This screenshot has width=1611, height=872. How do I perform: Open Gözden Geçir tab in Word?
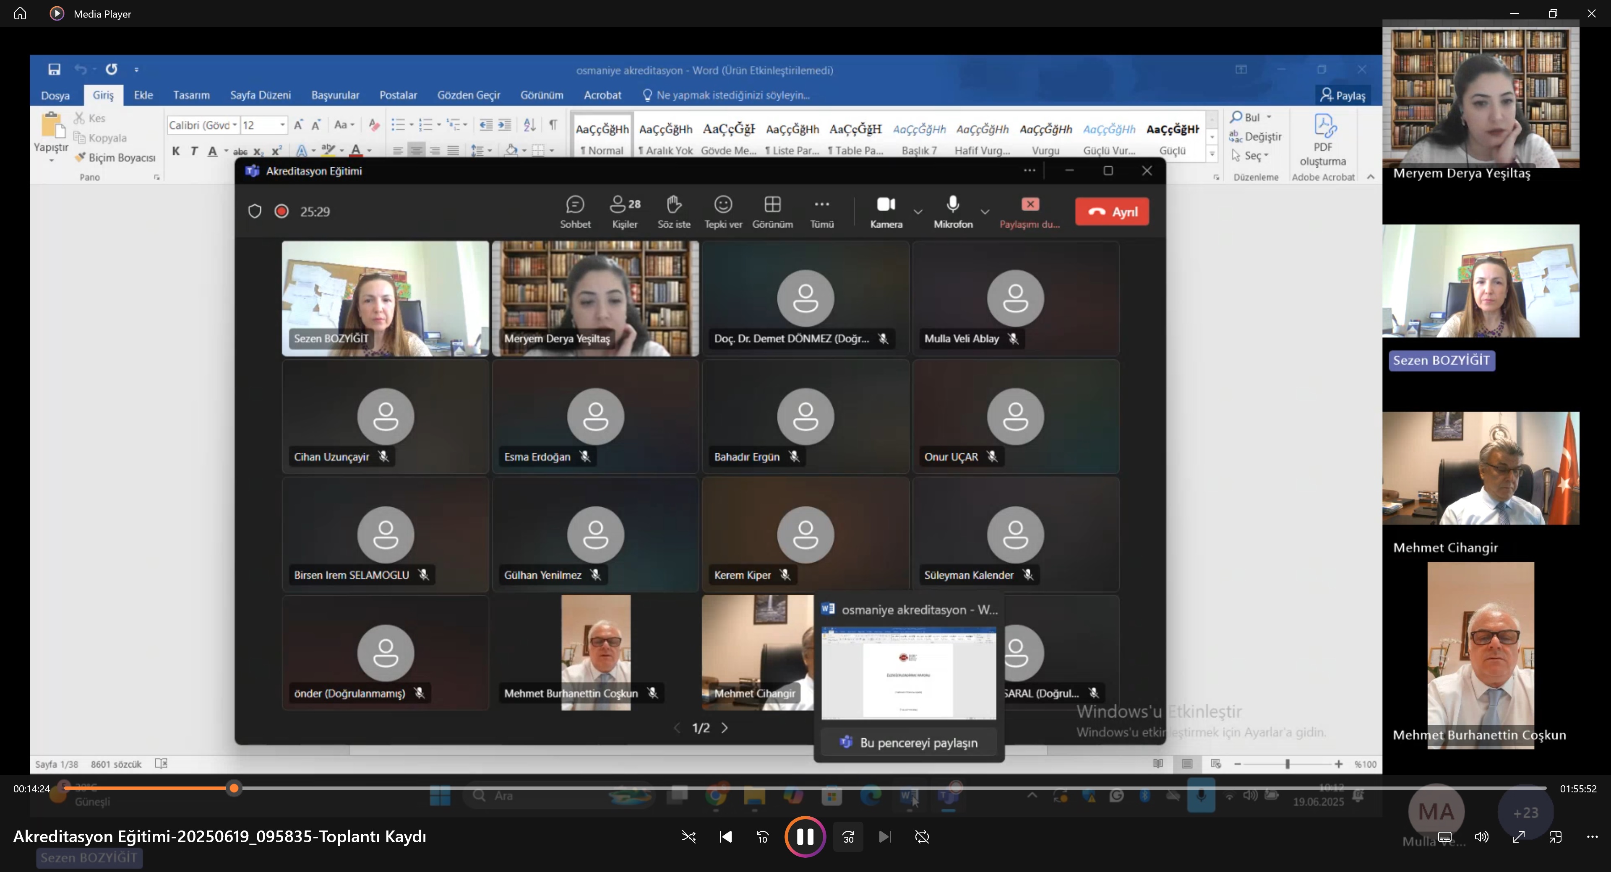click(469, 95)
